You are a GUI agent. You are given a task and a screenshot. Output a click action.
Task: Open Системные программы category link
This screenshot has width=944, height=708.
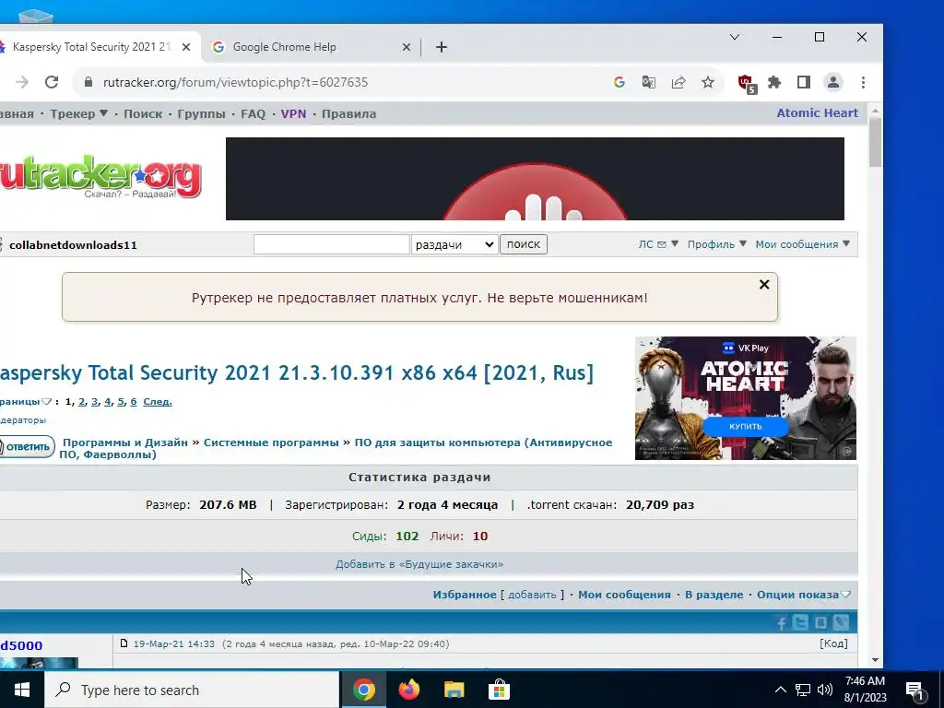[x=271, y=442]
